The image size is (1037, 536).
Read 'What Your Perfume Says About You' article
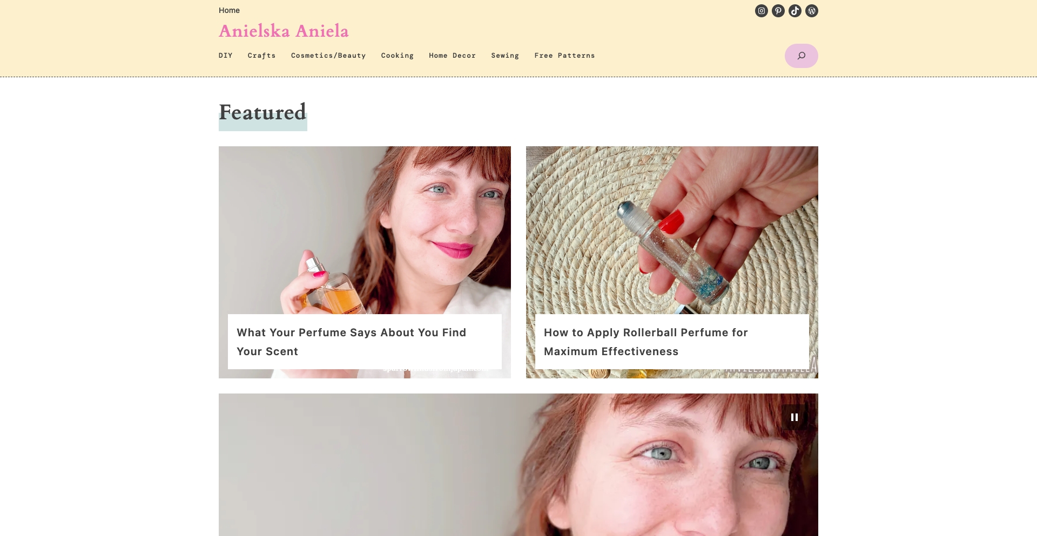[x=351, y=342]
